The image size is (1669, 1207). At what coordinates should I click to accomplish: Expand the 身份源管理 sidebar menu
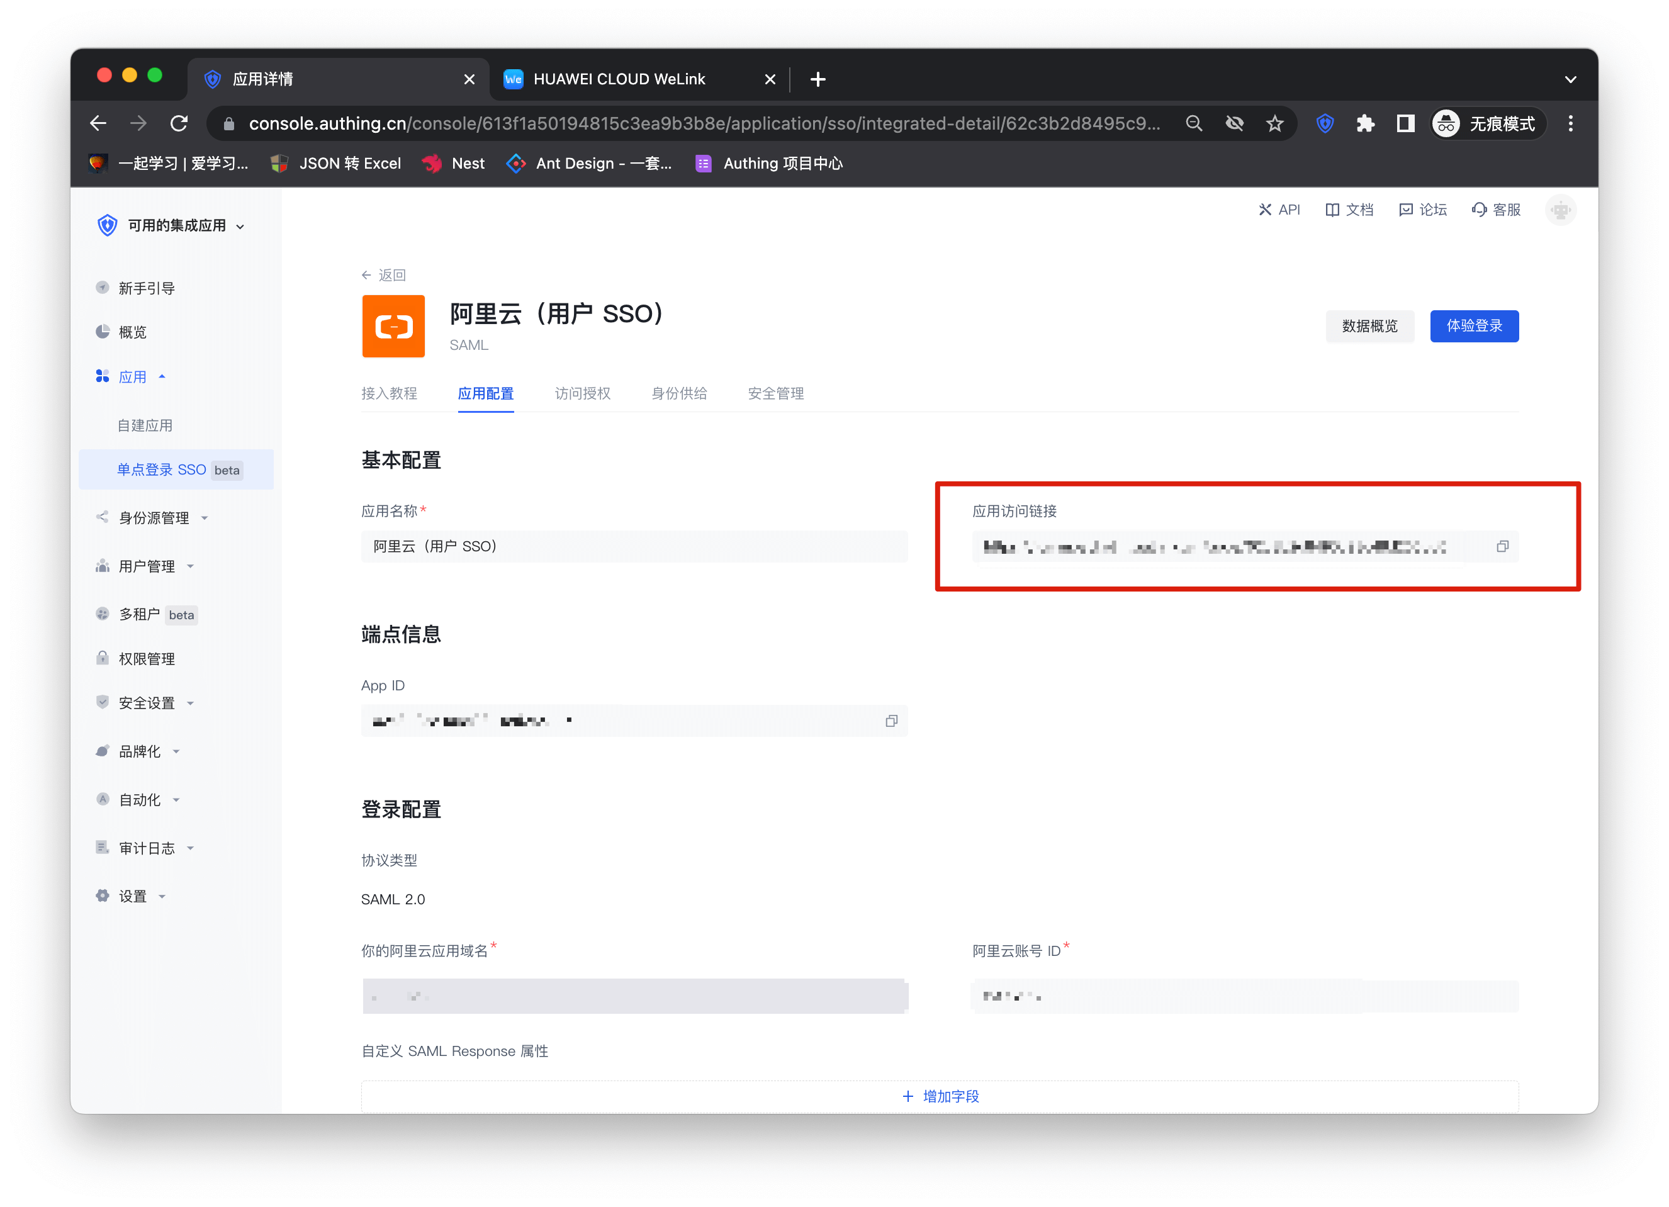click(153, 518)
